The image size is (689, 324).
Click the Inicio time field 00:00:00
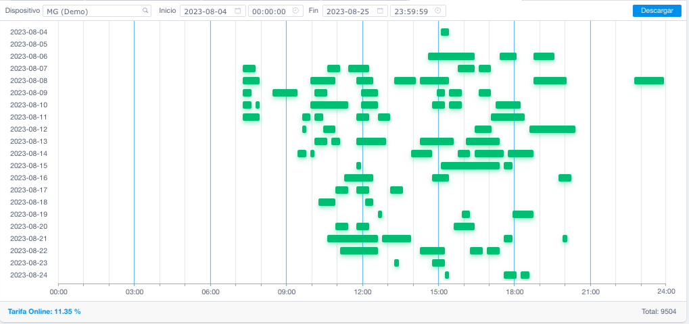(270, 11)
